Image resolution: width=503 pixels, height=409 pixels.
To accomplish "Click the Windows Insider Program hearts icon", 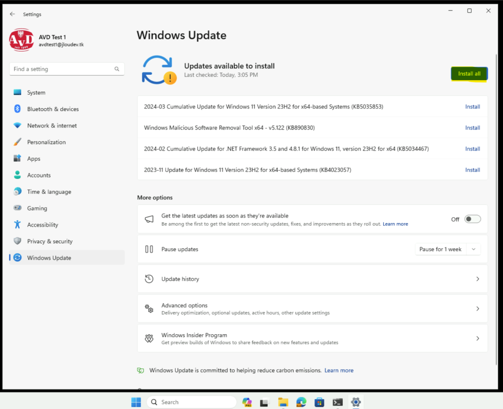I will pyautogui.click(x=149, y=338).
